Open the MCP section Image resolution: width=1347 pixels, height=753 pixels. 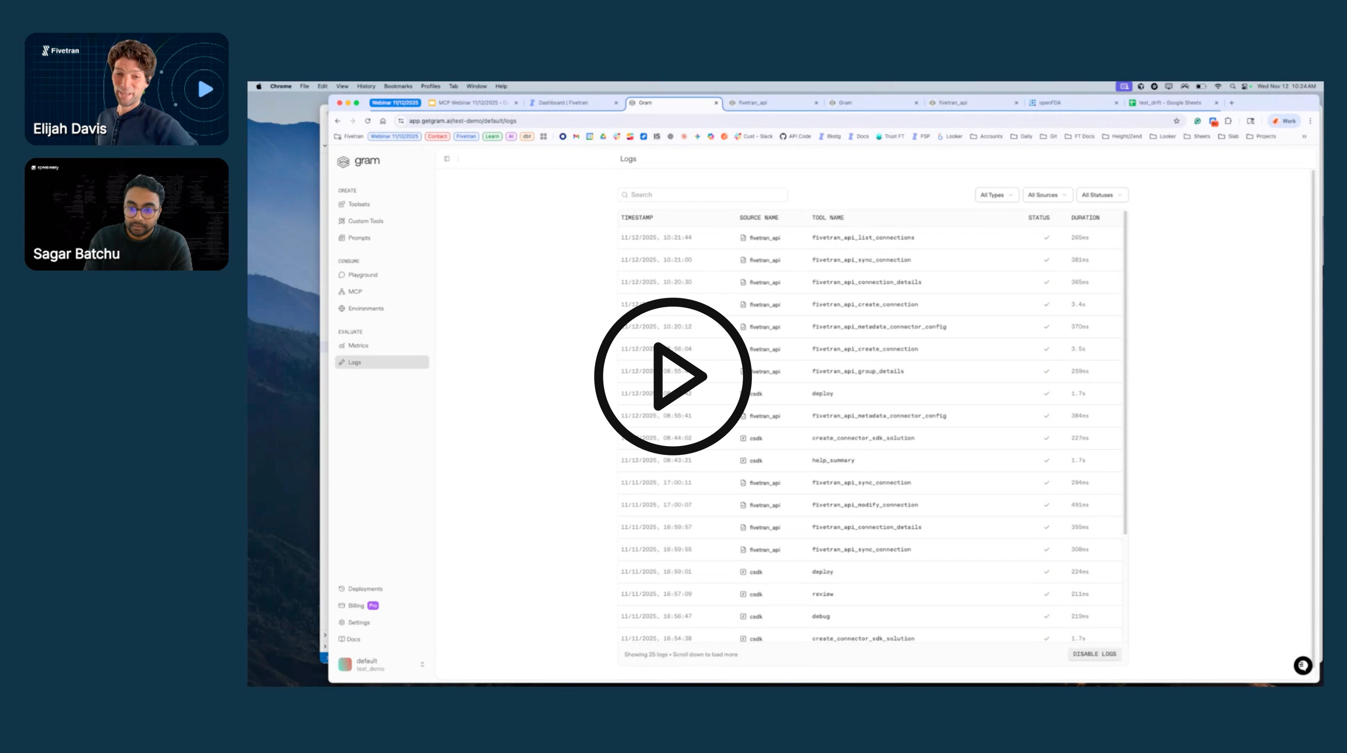click(355, 291)
